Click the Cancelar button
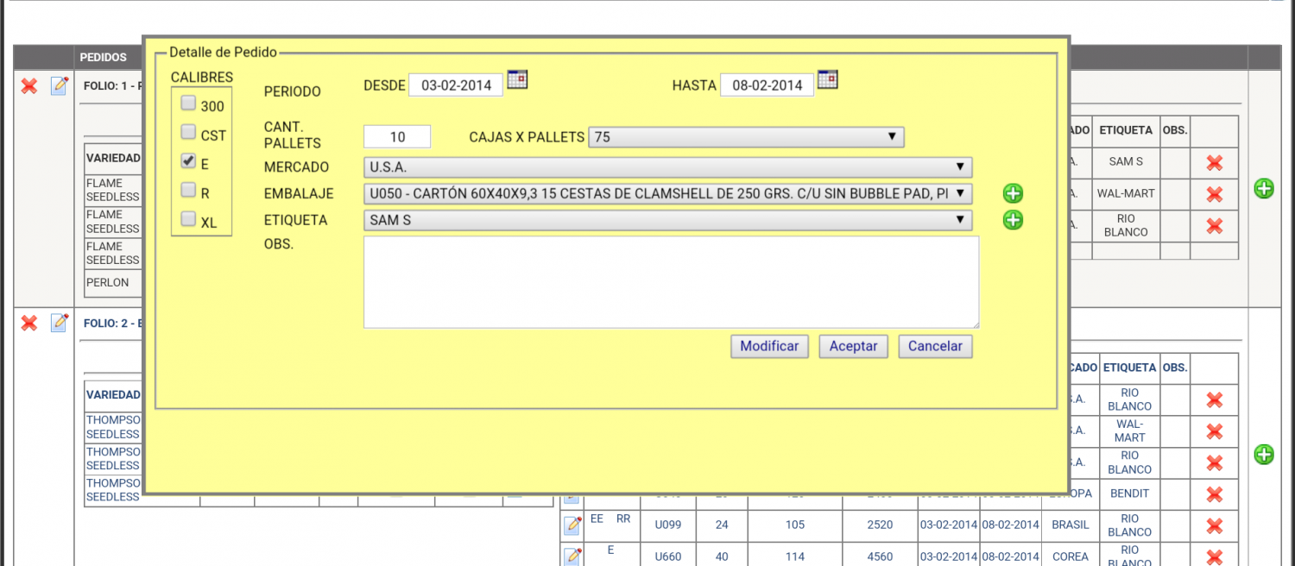Viewport: 1295px width, 566px height. (935, 346)
